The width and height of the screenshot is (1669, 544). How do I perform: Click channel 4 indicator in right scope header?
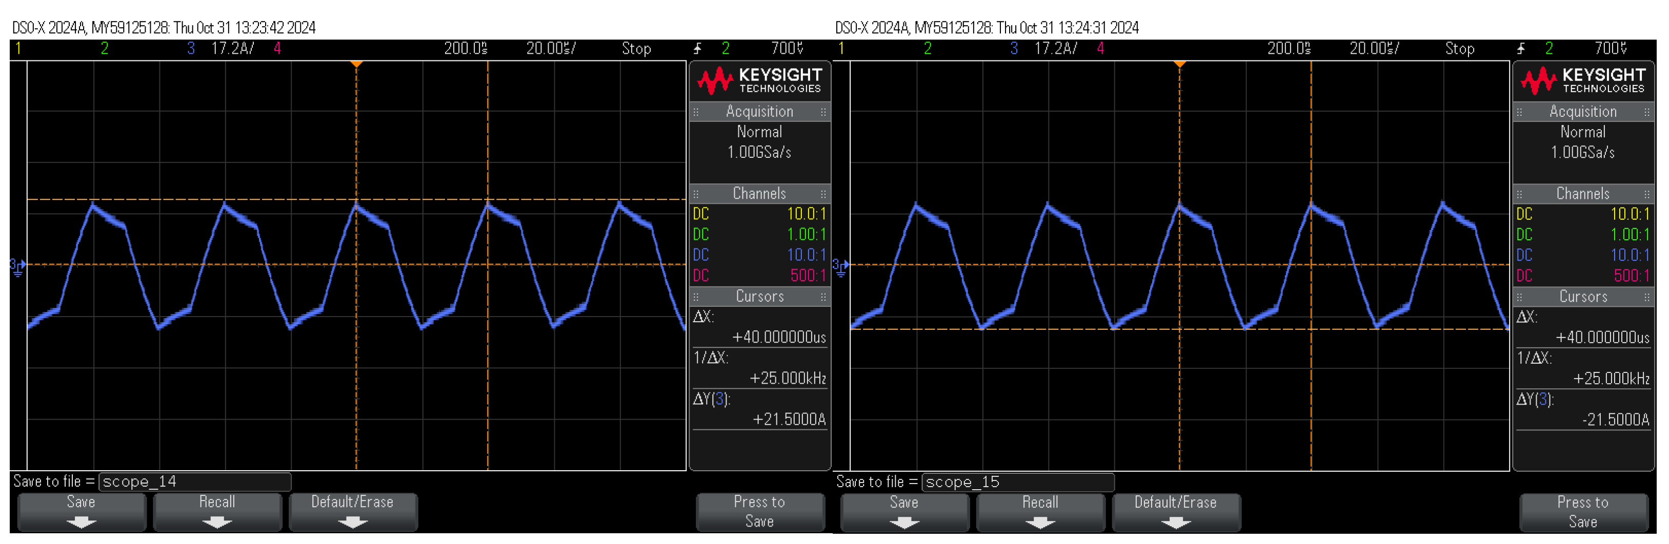click(x=1100, y=49)
